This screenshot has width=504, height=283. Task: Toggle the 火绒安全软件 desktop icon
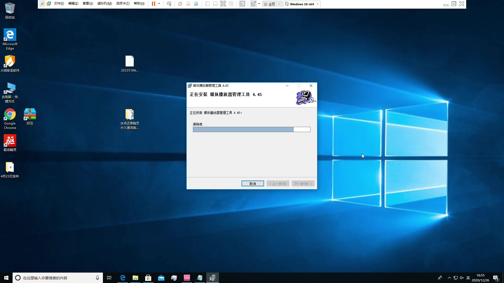9,63
